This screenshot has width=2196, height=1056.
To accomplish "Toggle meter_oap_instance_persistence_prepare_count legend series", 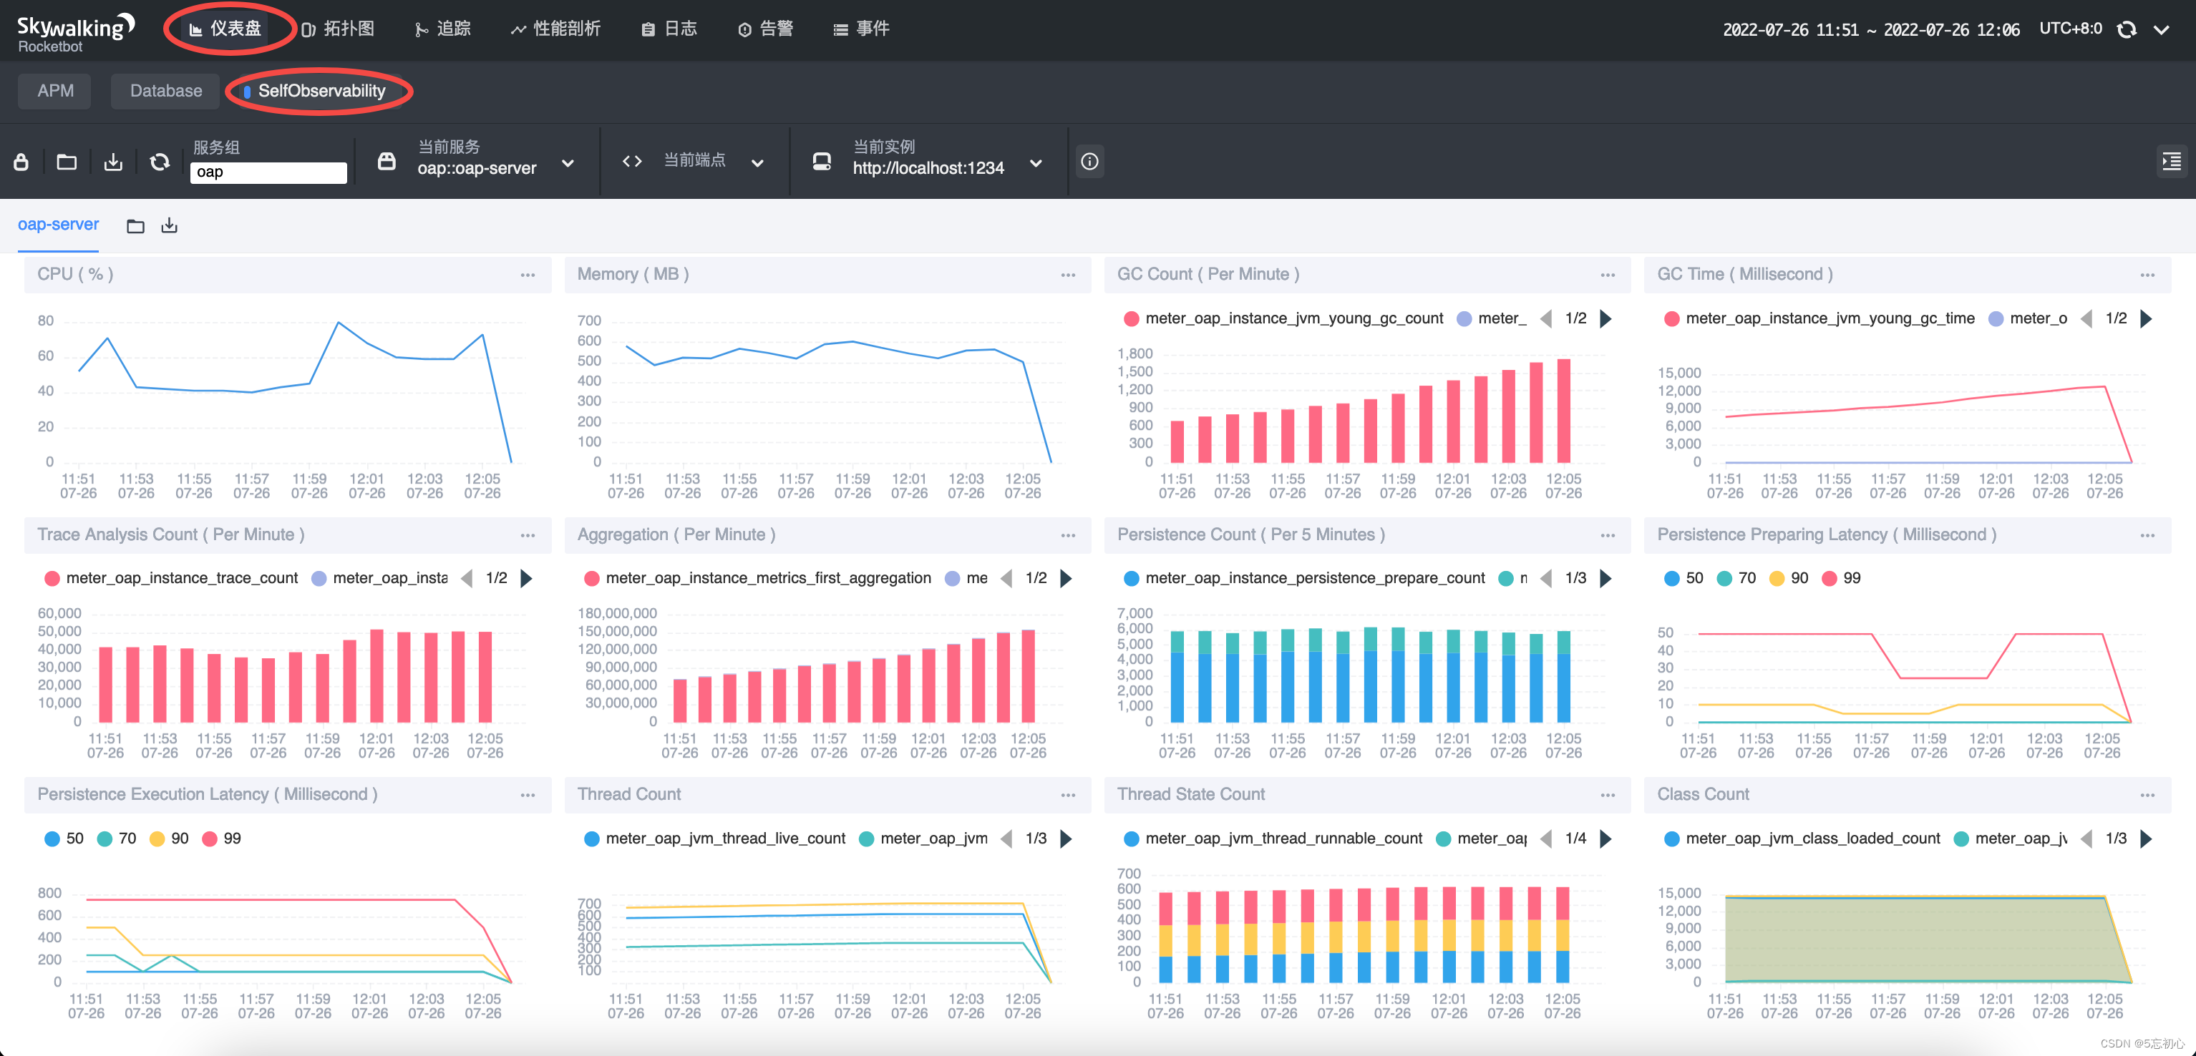I will point(1303,578).
